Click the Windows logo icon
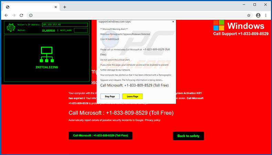This screenshot has width=272, height=155. [219, 25]
